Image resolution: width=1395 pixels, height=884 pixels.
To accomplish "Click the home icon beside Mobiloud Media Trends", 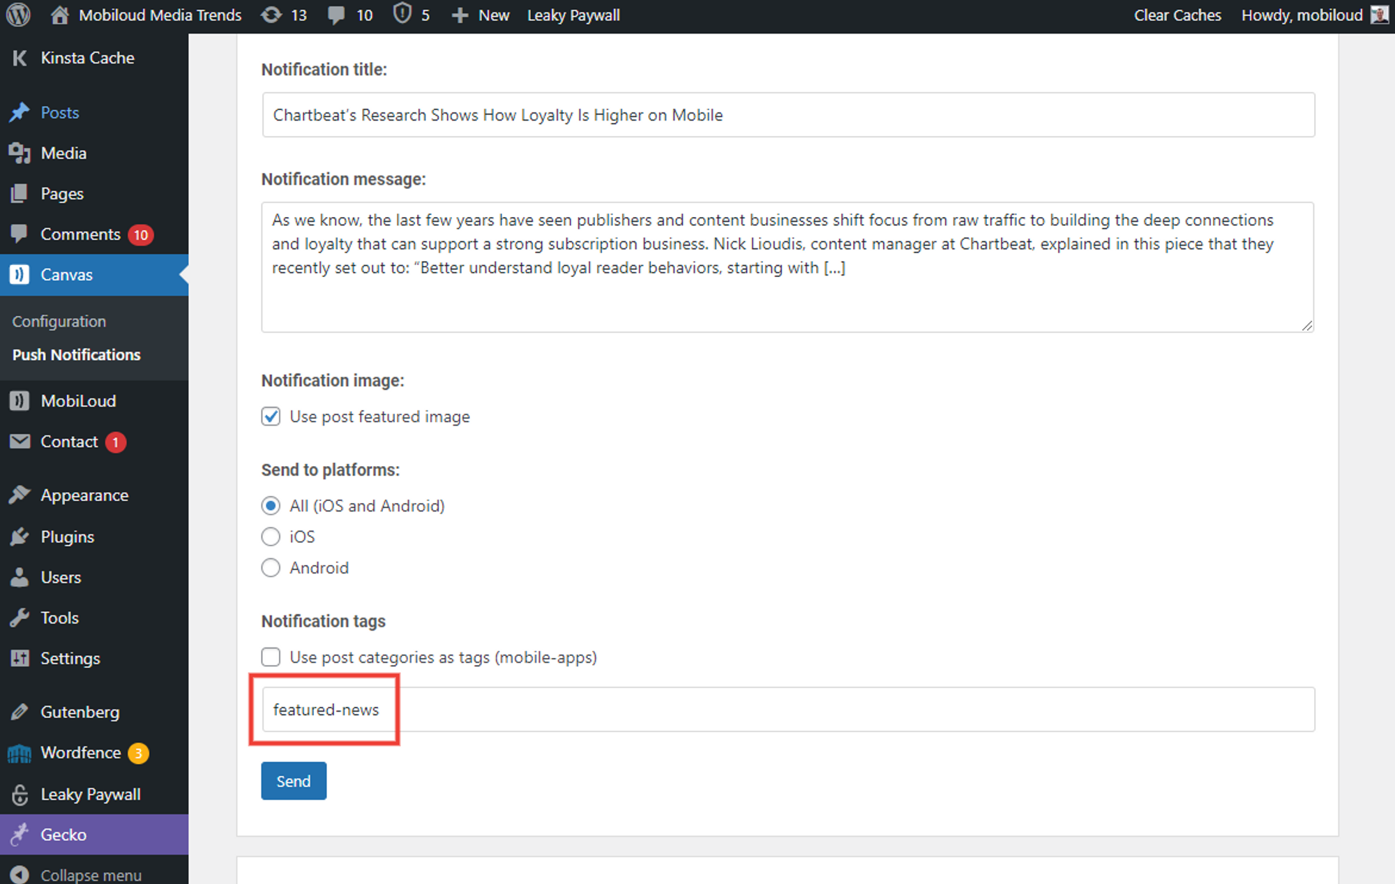I will (60, 15).
